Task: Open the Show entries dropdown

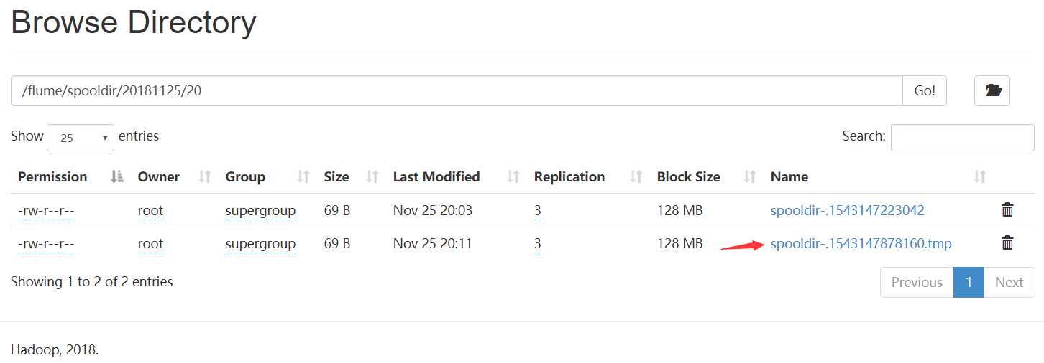Action: (81, 138)
